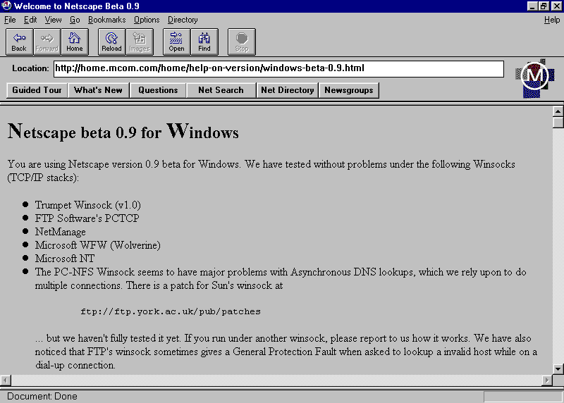
Task: Reload the current page
Action: coord(112,42)
